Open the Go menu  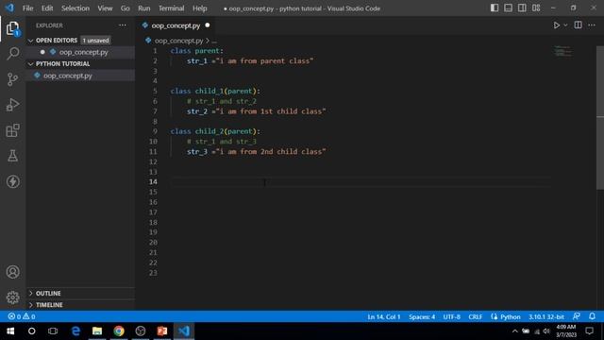125,8
